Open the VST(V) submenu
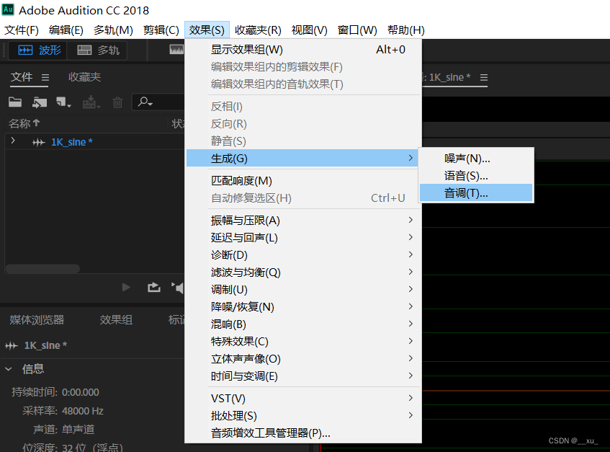Viewport: 610px width, 452px height. 302,398
